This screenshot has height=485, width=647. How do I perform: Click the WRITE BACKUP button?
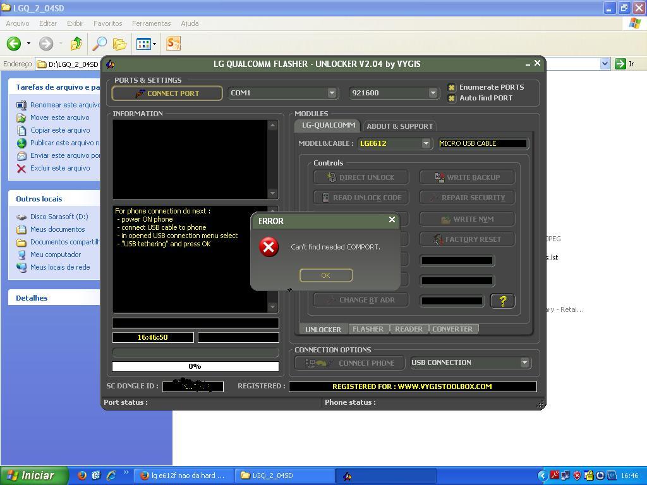pyautogui.click(x=467, y=177)
